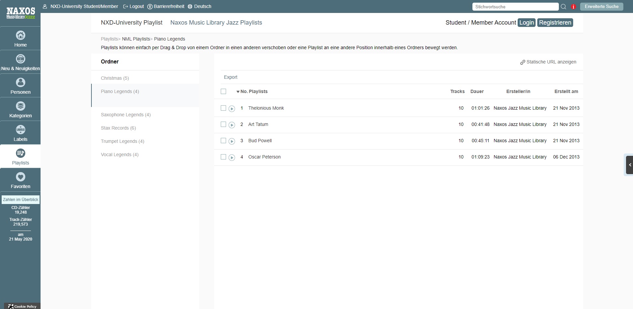Click into the Stichwortsuche search field
Viewport: 633px width, 309px height.
pos(515,7)
